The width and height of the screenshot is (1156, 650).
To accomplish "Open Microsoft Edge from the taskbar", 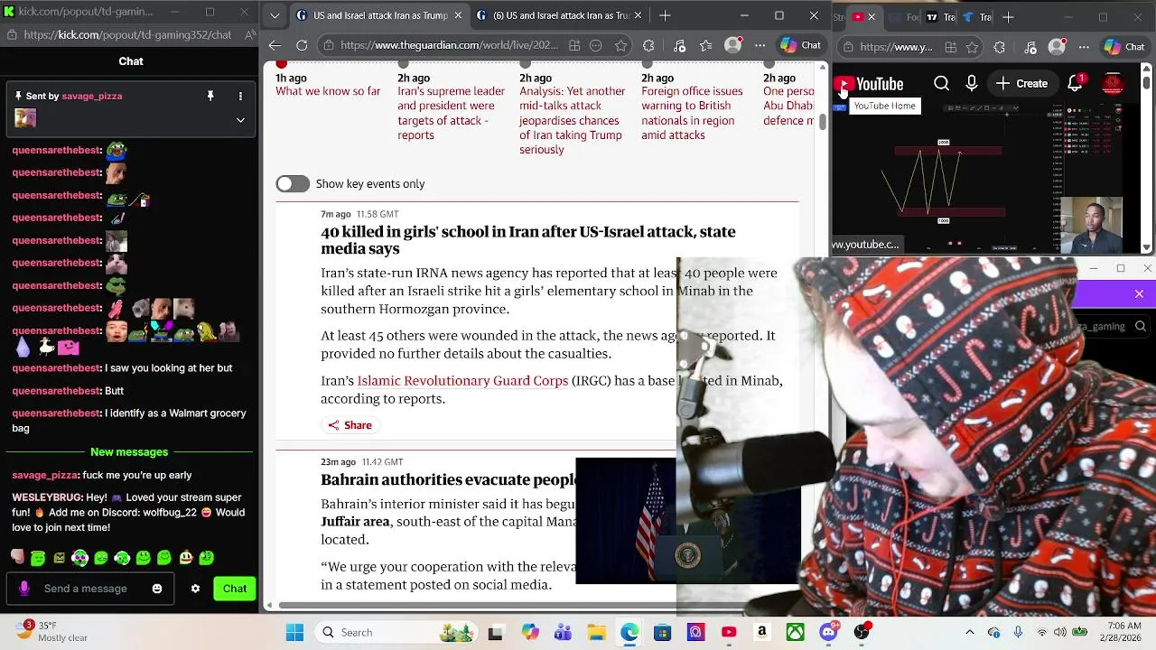I will click(x=629, y=632).
